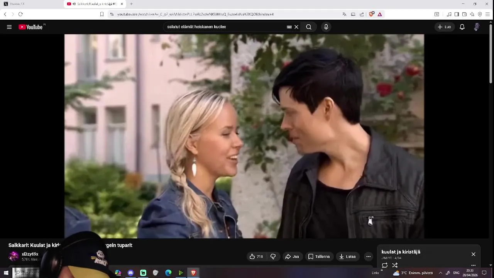Image resolution: width=494 pixels, height=278 pixels.
Task: Toggle playlist loop
Action: pos(385,265)
